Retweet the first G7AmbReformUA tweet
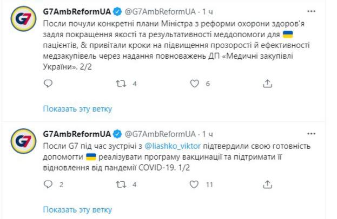337x219 pixels. (x=121, y=84)
